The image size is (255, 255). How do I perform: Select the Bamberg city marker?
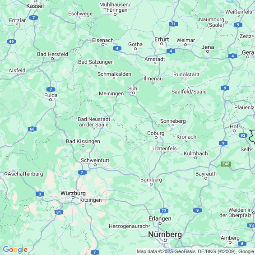(x=151, y=184)
